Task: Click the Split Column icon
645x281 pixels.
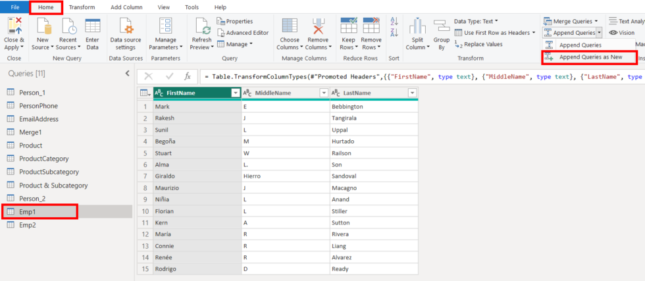Action: (x=417, y=26)
